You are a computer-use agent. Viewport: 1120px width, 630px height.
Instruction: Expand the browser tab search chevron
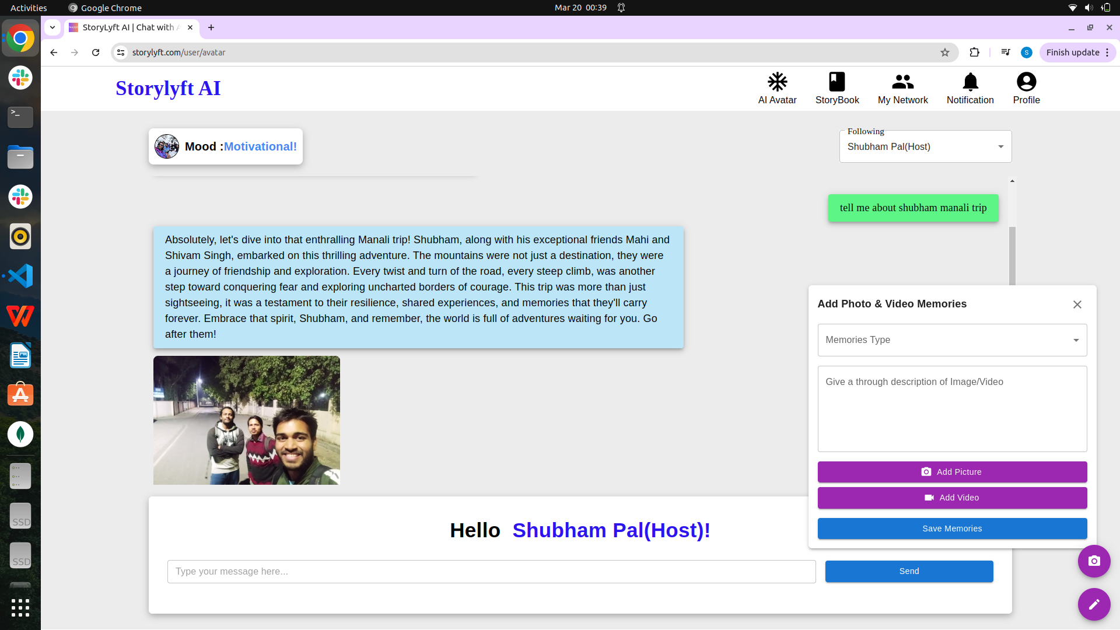[52, 27]
